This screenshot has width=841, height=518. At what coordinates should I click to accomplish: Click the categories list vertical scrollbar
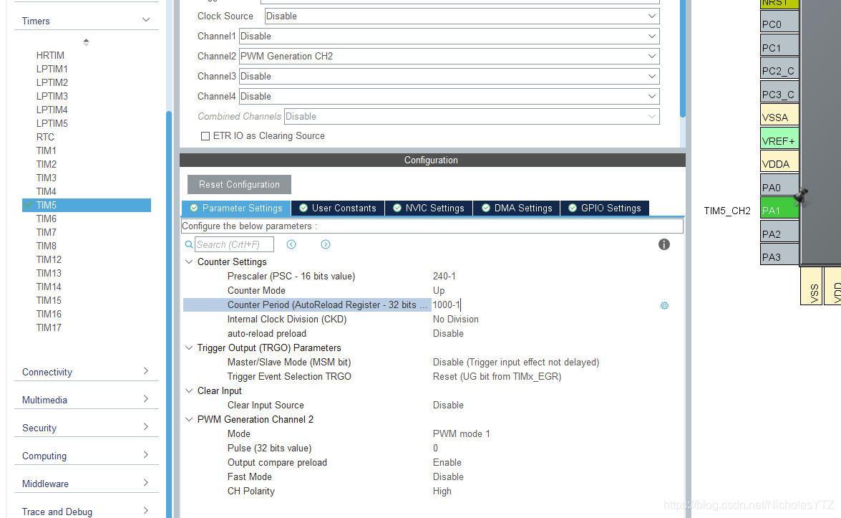tap(168, 314)
